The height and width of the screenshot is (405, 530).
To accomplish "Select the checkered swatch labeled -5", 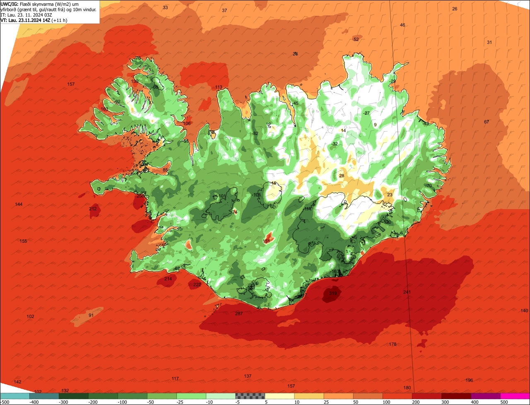I will pyautogui.click(x=250, y=396).
